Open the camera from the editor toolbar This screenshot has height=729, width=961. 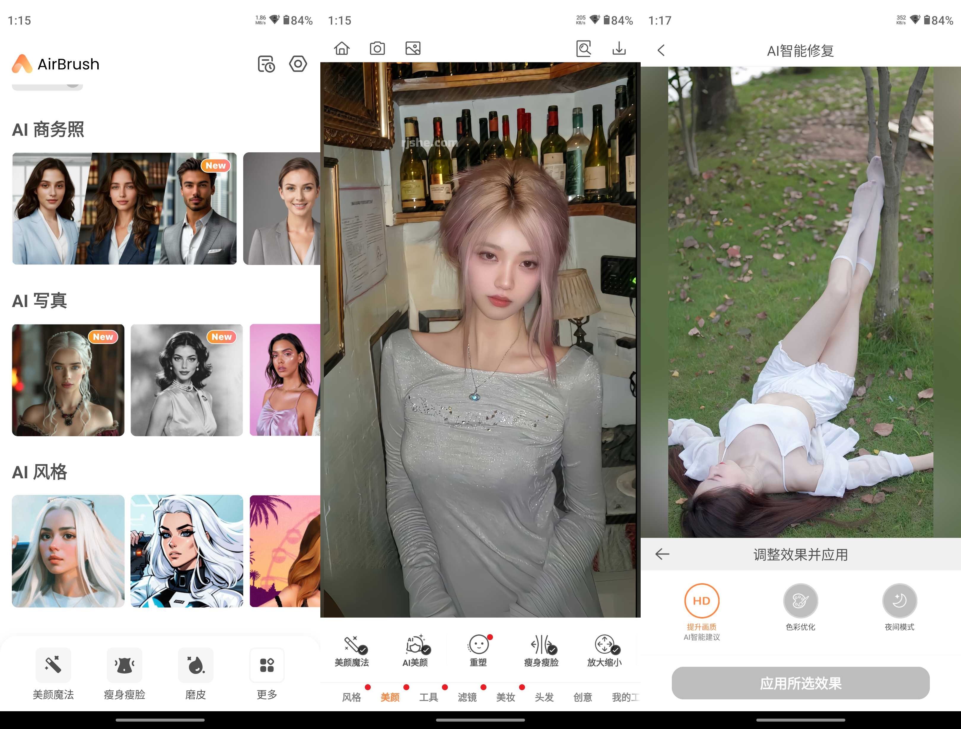tap(377, 49)
